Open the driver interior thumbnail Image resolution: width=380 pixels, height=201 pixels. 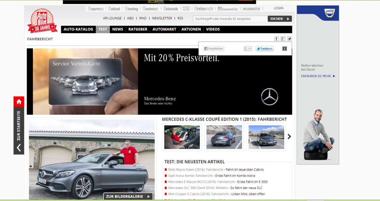pos(182,137)
